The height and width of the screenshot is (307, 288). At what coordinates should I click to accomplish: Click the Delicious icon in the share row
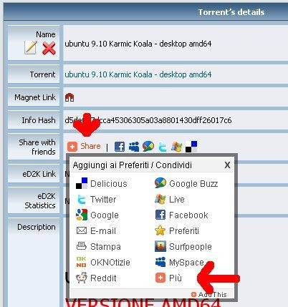191,147
